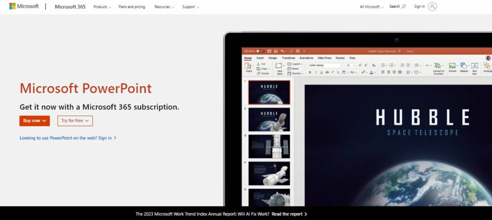This screenshot has height=220, width=492.
Task: Apply Underline formatting in the ribbon
Action: click(x=321, y=72)
